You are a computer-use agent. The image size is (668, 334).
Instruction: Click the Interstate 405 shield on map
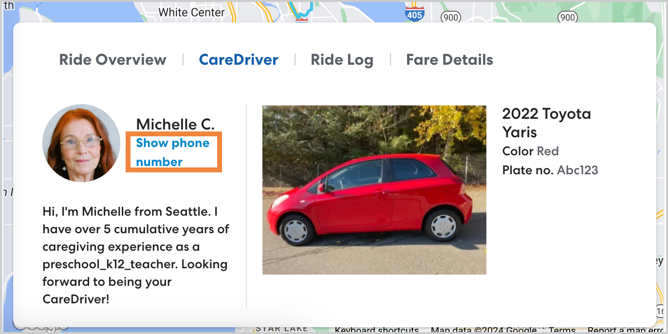tap(414, 13)
